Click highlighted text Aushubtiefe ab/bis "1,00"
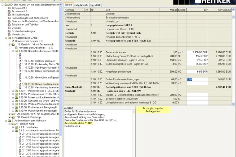Screen dimensions: 236x157 tap(79, 123)
